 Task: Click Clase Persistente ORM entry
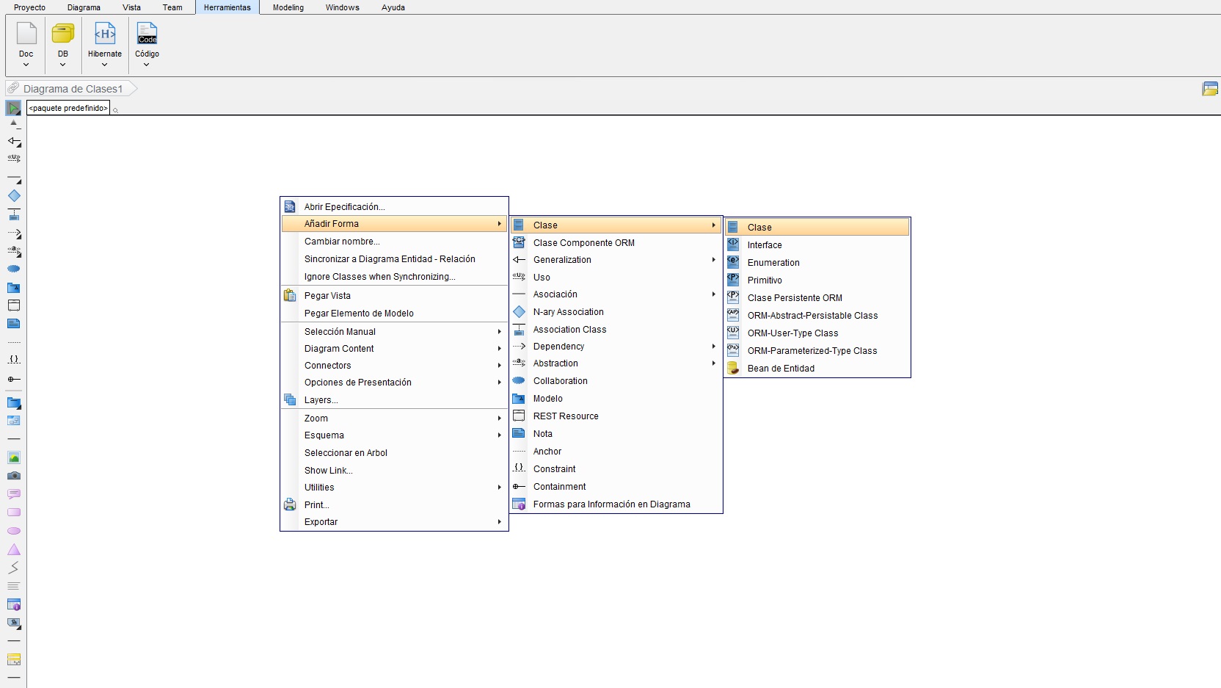coord(795,298)
